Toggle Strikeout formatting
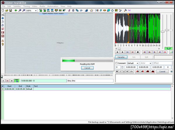The width and height of the screenshot is (175, 130). coord(127,71)
